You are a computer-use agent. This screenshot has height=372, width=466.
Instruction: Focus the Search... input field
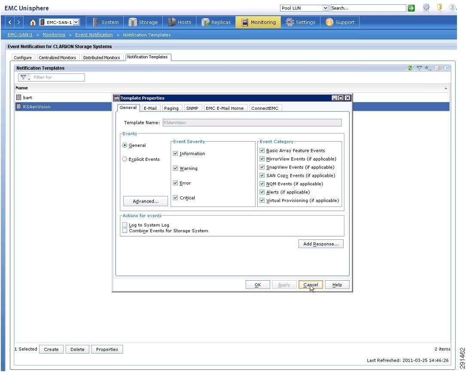pyautogui.click(x=368, y=8)
